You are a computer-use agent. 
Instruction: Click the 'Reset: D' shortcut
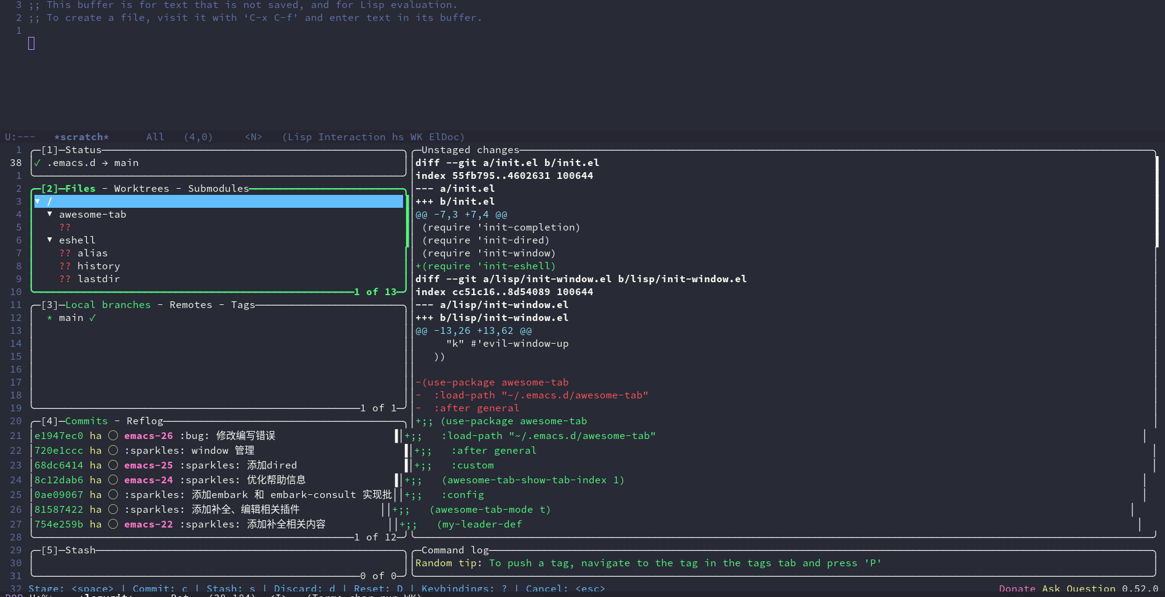point(379,588)
